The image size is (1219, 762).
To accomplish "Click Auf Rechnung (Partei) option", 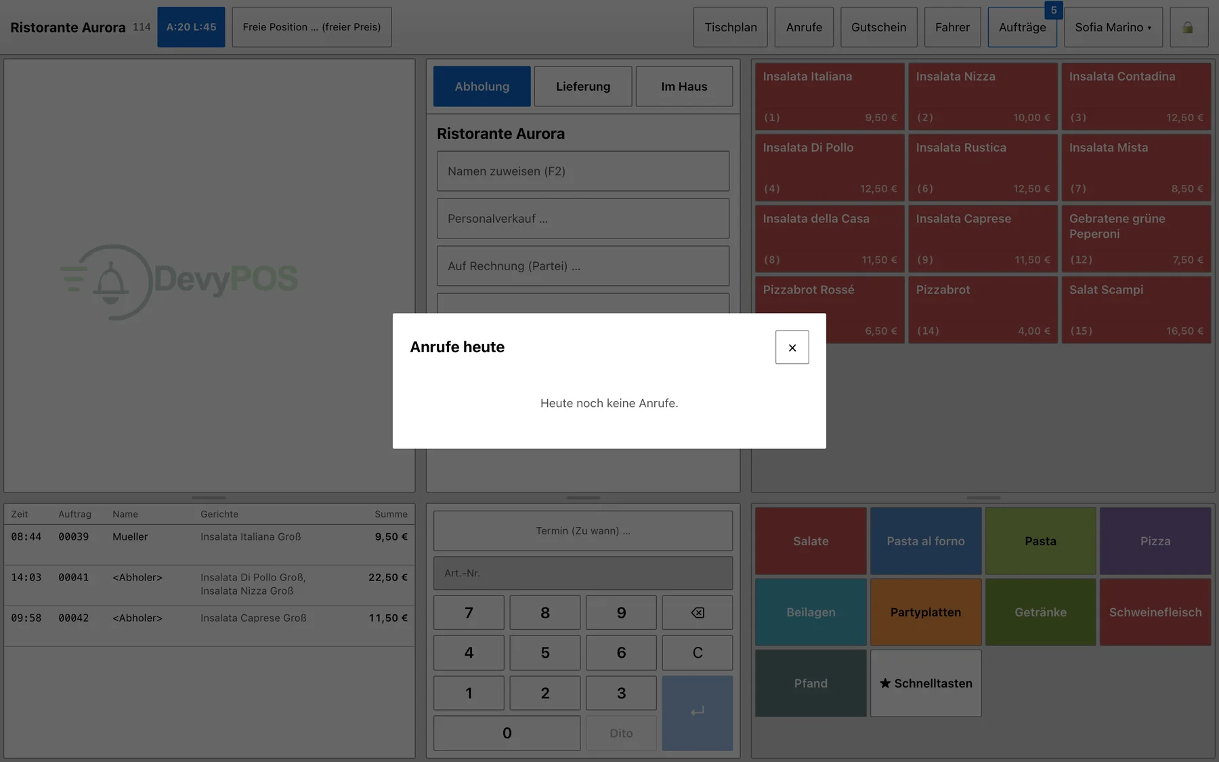I will click(x=582, y=266).
